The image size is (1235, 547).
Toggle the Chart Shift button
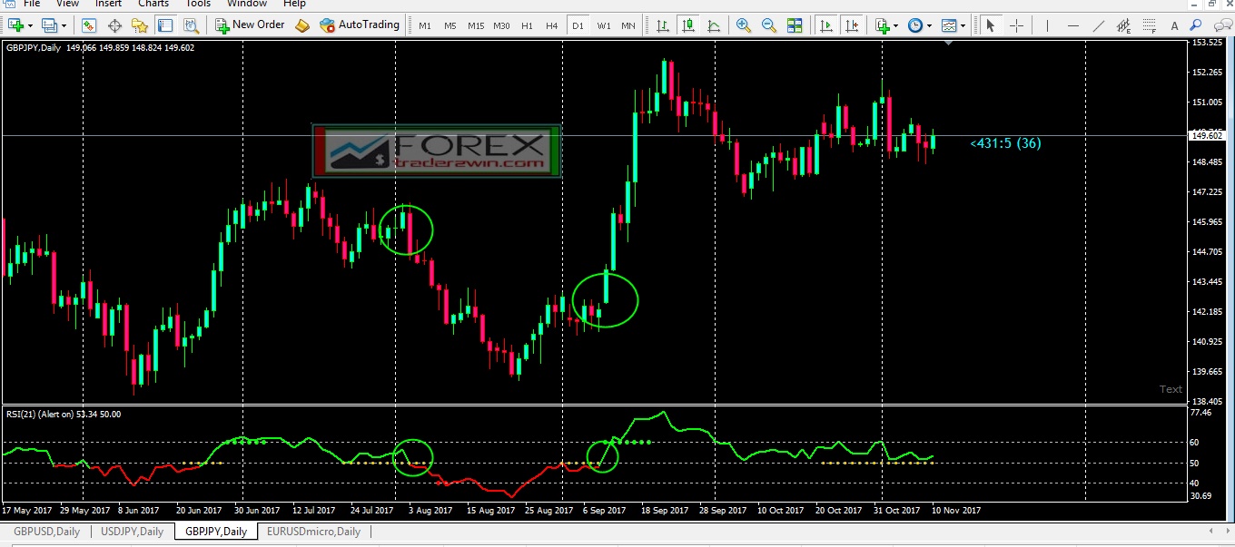[852, 25]
